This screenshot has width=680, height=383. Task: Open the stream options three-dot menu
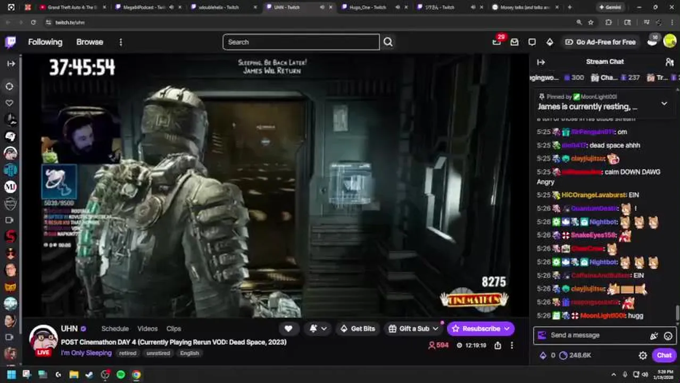[x=511, y=345]
